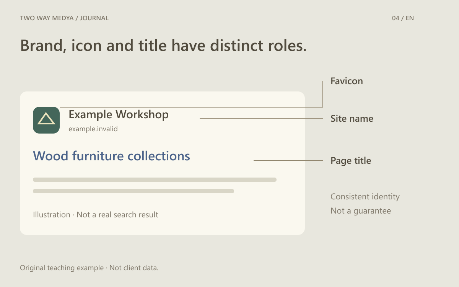Click the Page title annotation label
459x287 pixels.
[351, 161]
